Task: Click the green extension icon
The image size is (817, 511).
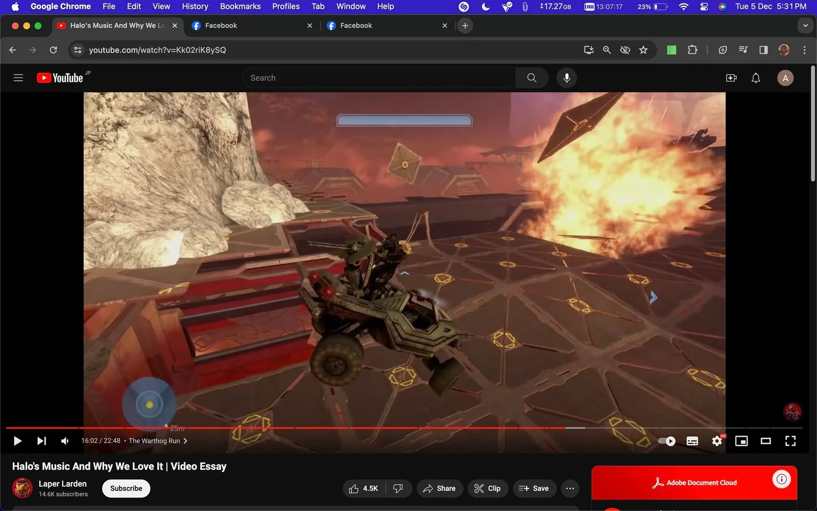Action: pyautogui.click(x=672, y=50)
